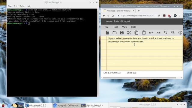The height and width of the screenshot is (108, 192).
Task: Launch web browser from taskbar globe icon
Action: coord(9,105)
